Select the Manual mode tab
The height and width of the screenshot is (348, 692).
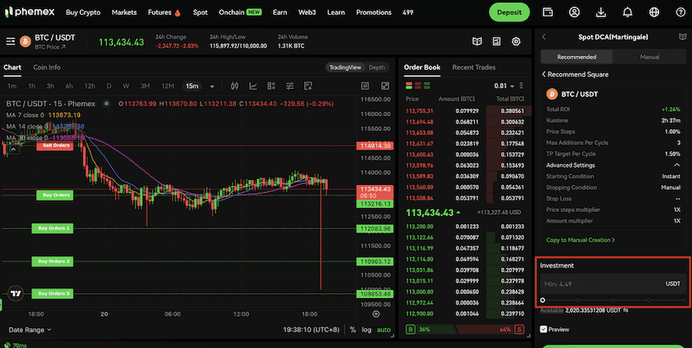coord(649,56)
